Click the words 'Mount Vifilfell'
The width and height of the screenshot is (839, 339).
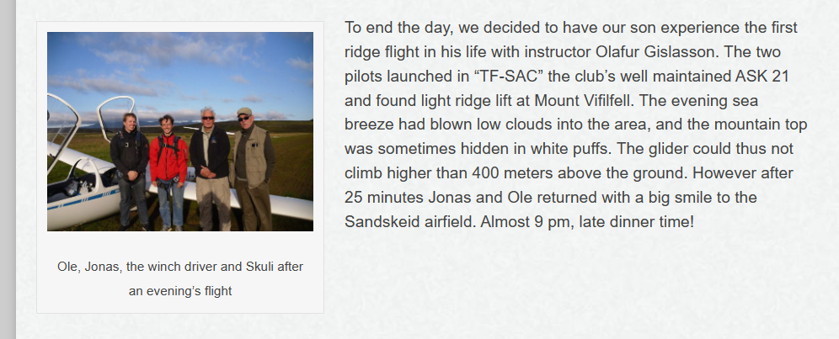click(585, 101)
